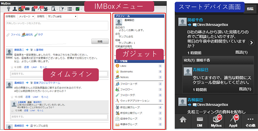Tap MyBox tab on mobile bottom bar
The height and width of the screenshot is (131, 258).
(x=216, y=121)
